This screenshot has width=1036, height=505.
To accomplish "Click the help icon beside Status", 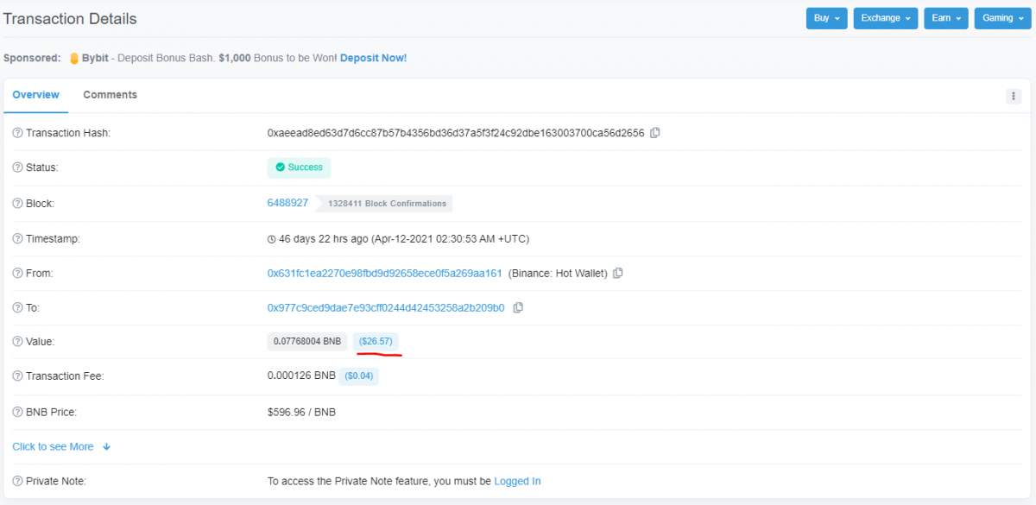I will (x=15, y=167).
